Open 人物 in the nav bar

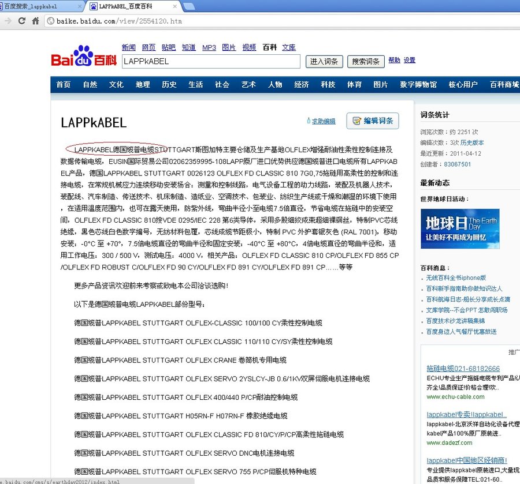click(x=275, y=85)
